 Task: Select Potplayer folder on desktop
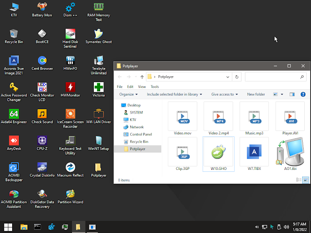point(99,170)
